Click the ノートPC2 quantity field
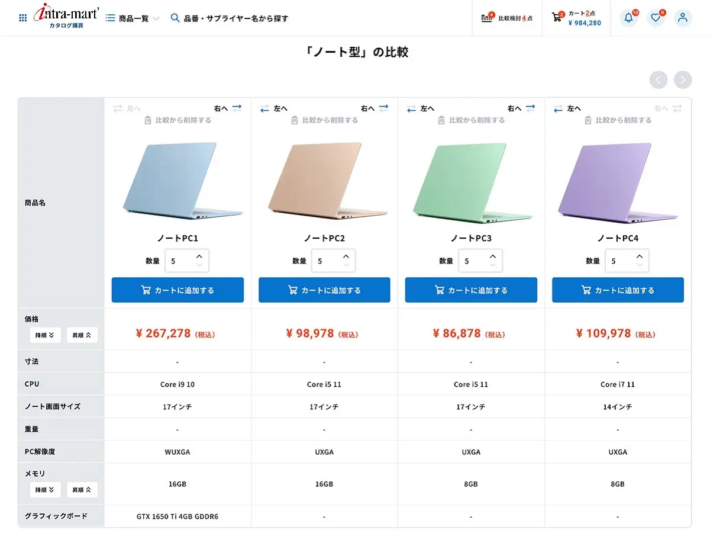Screen dimensions: 710x533 327,261
